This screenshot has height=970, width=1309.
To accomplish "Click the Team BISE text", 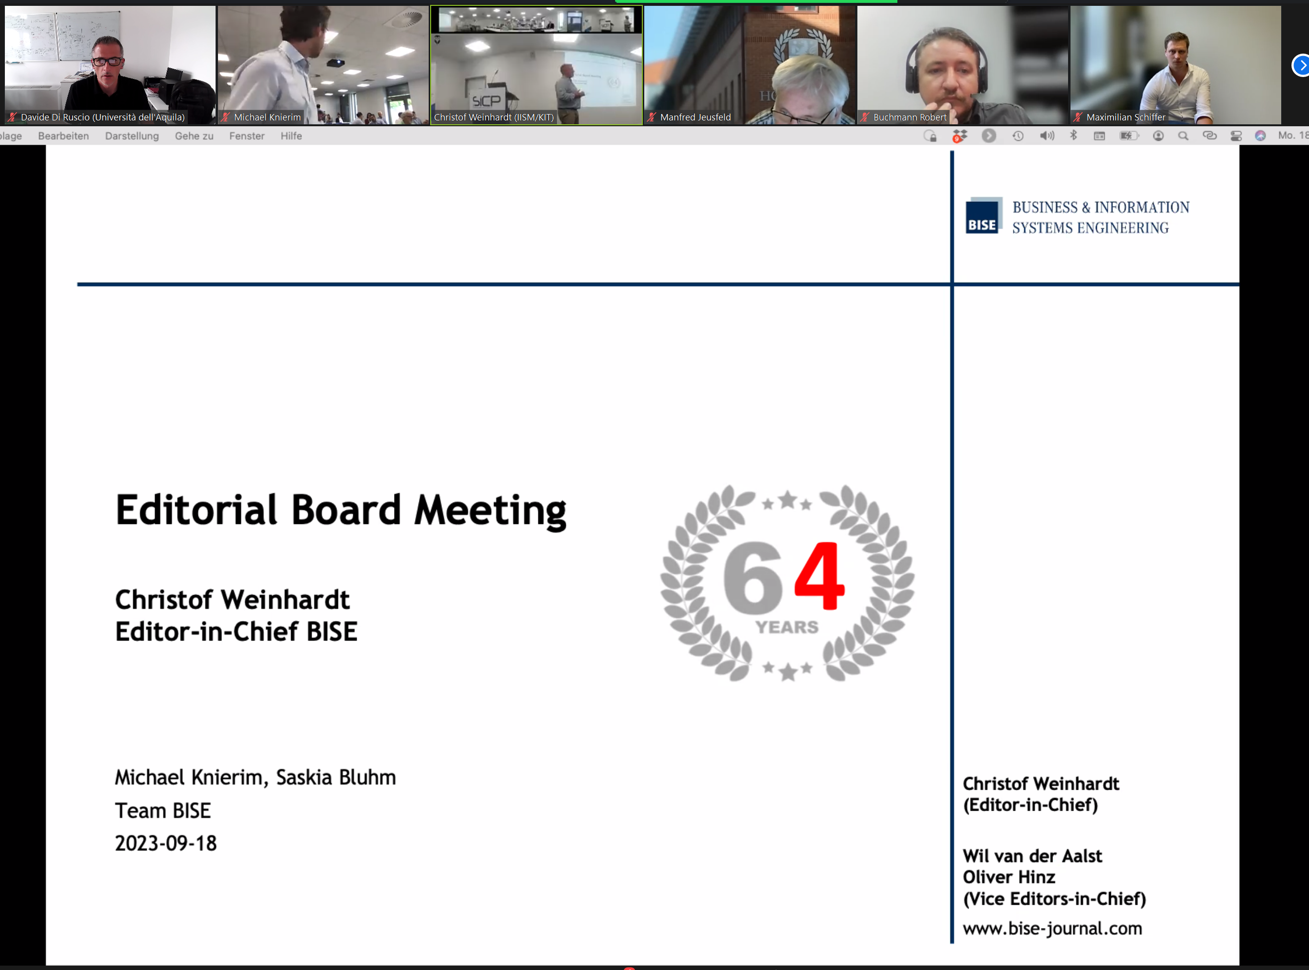I will coord(163,811).
